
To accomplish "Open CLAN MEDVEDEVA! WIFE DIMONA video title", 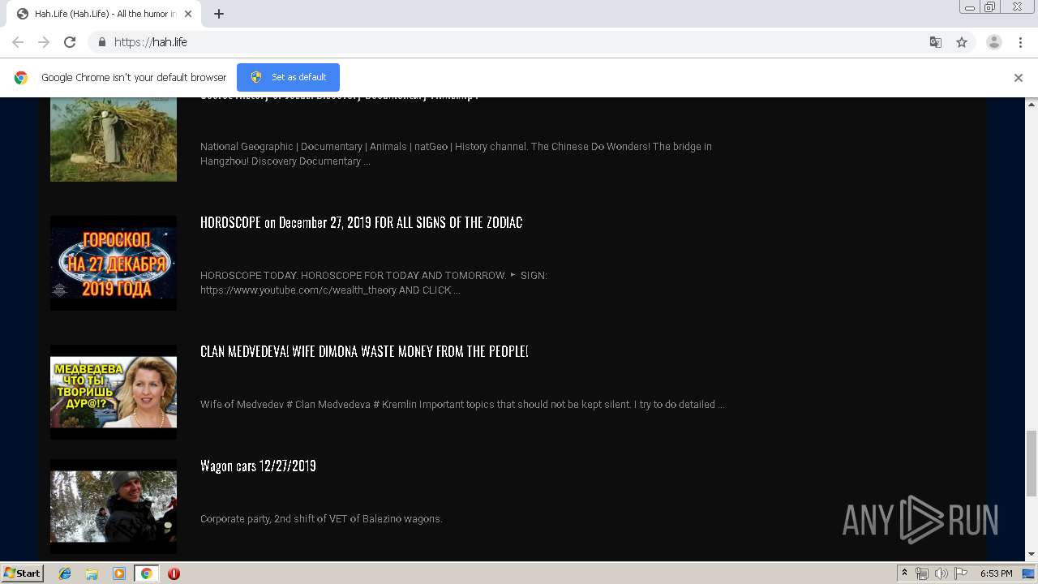I will click(364, 351).
